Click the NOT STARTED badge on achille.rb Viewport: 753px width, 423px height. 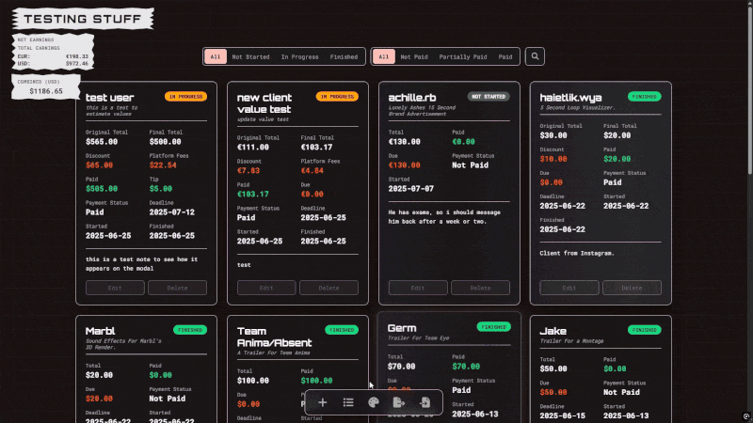coord(489,97)
